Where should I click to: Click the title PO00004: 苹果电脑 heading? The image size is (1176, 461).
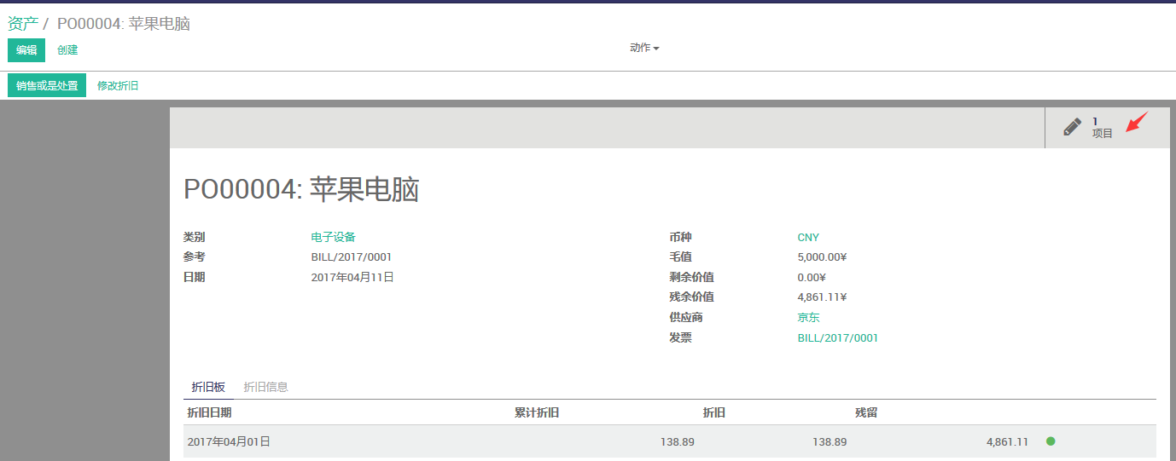pos(301,189)
